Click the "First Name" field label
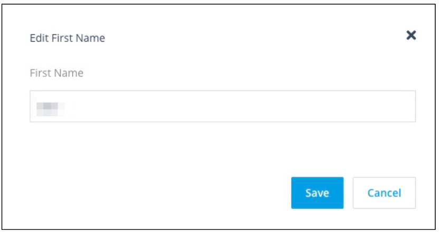Image resolution: width=439 pixels, height=233 pixels. tap(56, 73)
